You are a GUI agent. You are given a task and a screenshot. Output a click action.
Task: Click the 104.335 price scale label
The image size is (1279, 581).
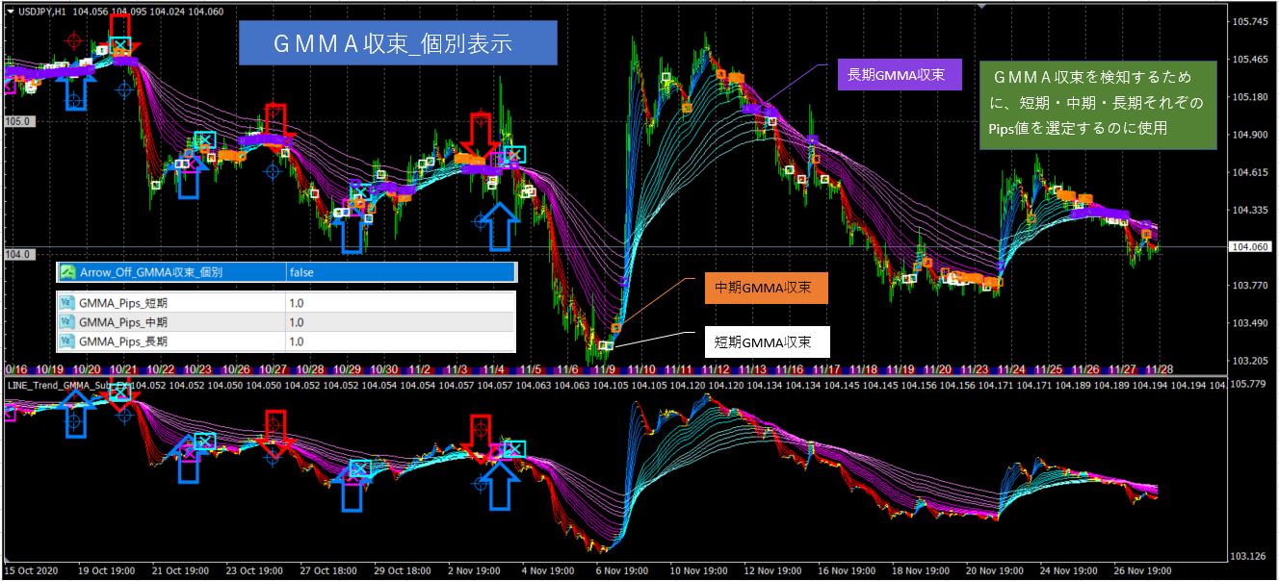coord(1250,210)
